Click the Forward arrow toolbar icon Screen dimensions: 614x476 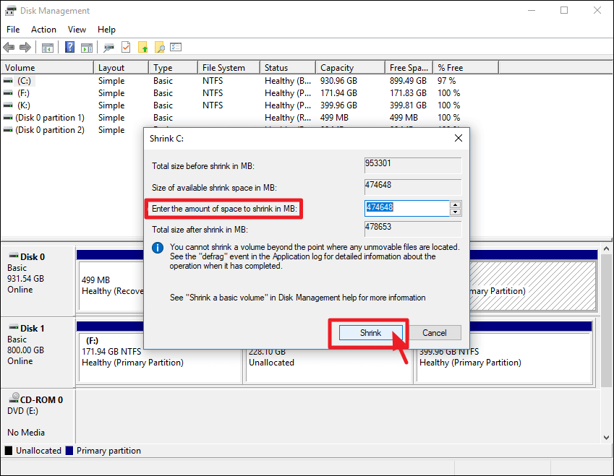[25, 48]
